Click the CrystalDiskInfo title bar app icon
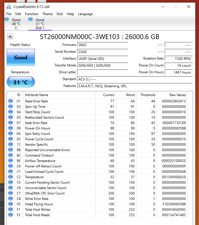 [x=9, y=7]
